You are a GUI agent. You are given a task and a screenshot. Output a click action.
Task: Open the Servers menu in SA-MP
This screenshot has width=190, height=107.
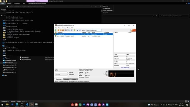pos(64,28)
